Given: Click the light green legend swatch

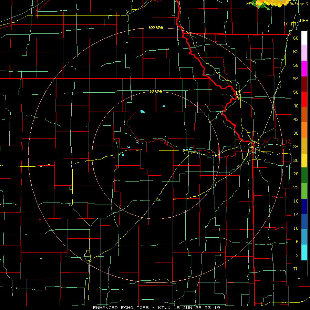Looking at the screenshot, I should click(x=304, y=191).
